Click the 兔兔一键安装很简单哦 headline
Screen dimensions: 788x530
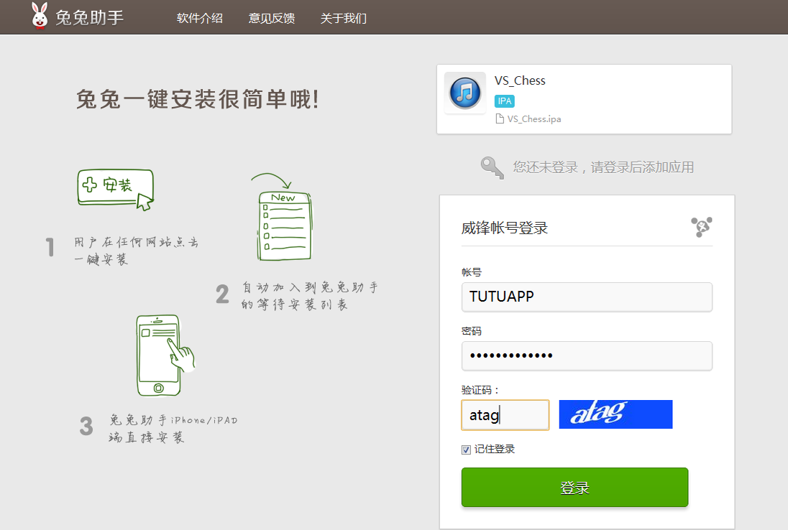tap(198, 99)
